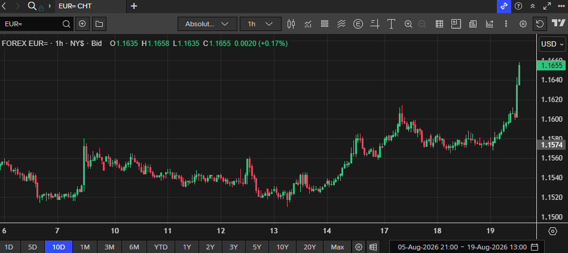
Task: Zoom in on the chart
Action: [x=408, y=24]
